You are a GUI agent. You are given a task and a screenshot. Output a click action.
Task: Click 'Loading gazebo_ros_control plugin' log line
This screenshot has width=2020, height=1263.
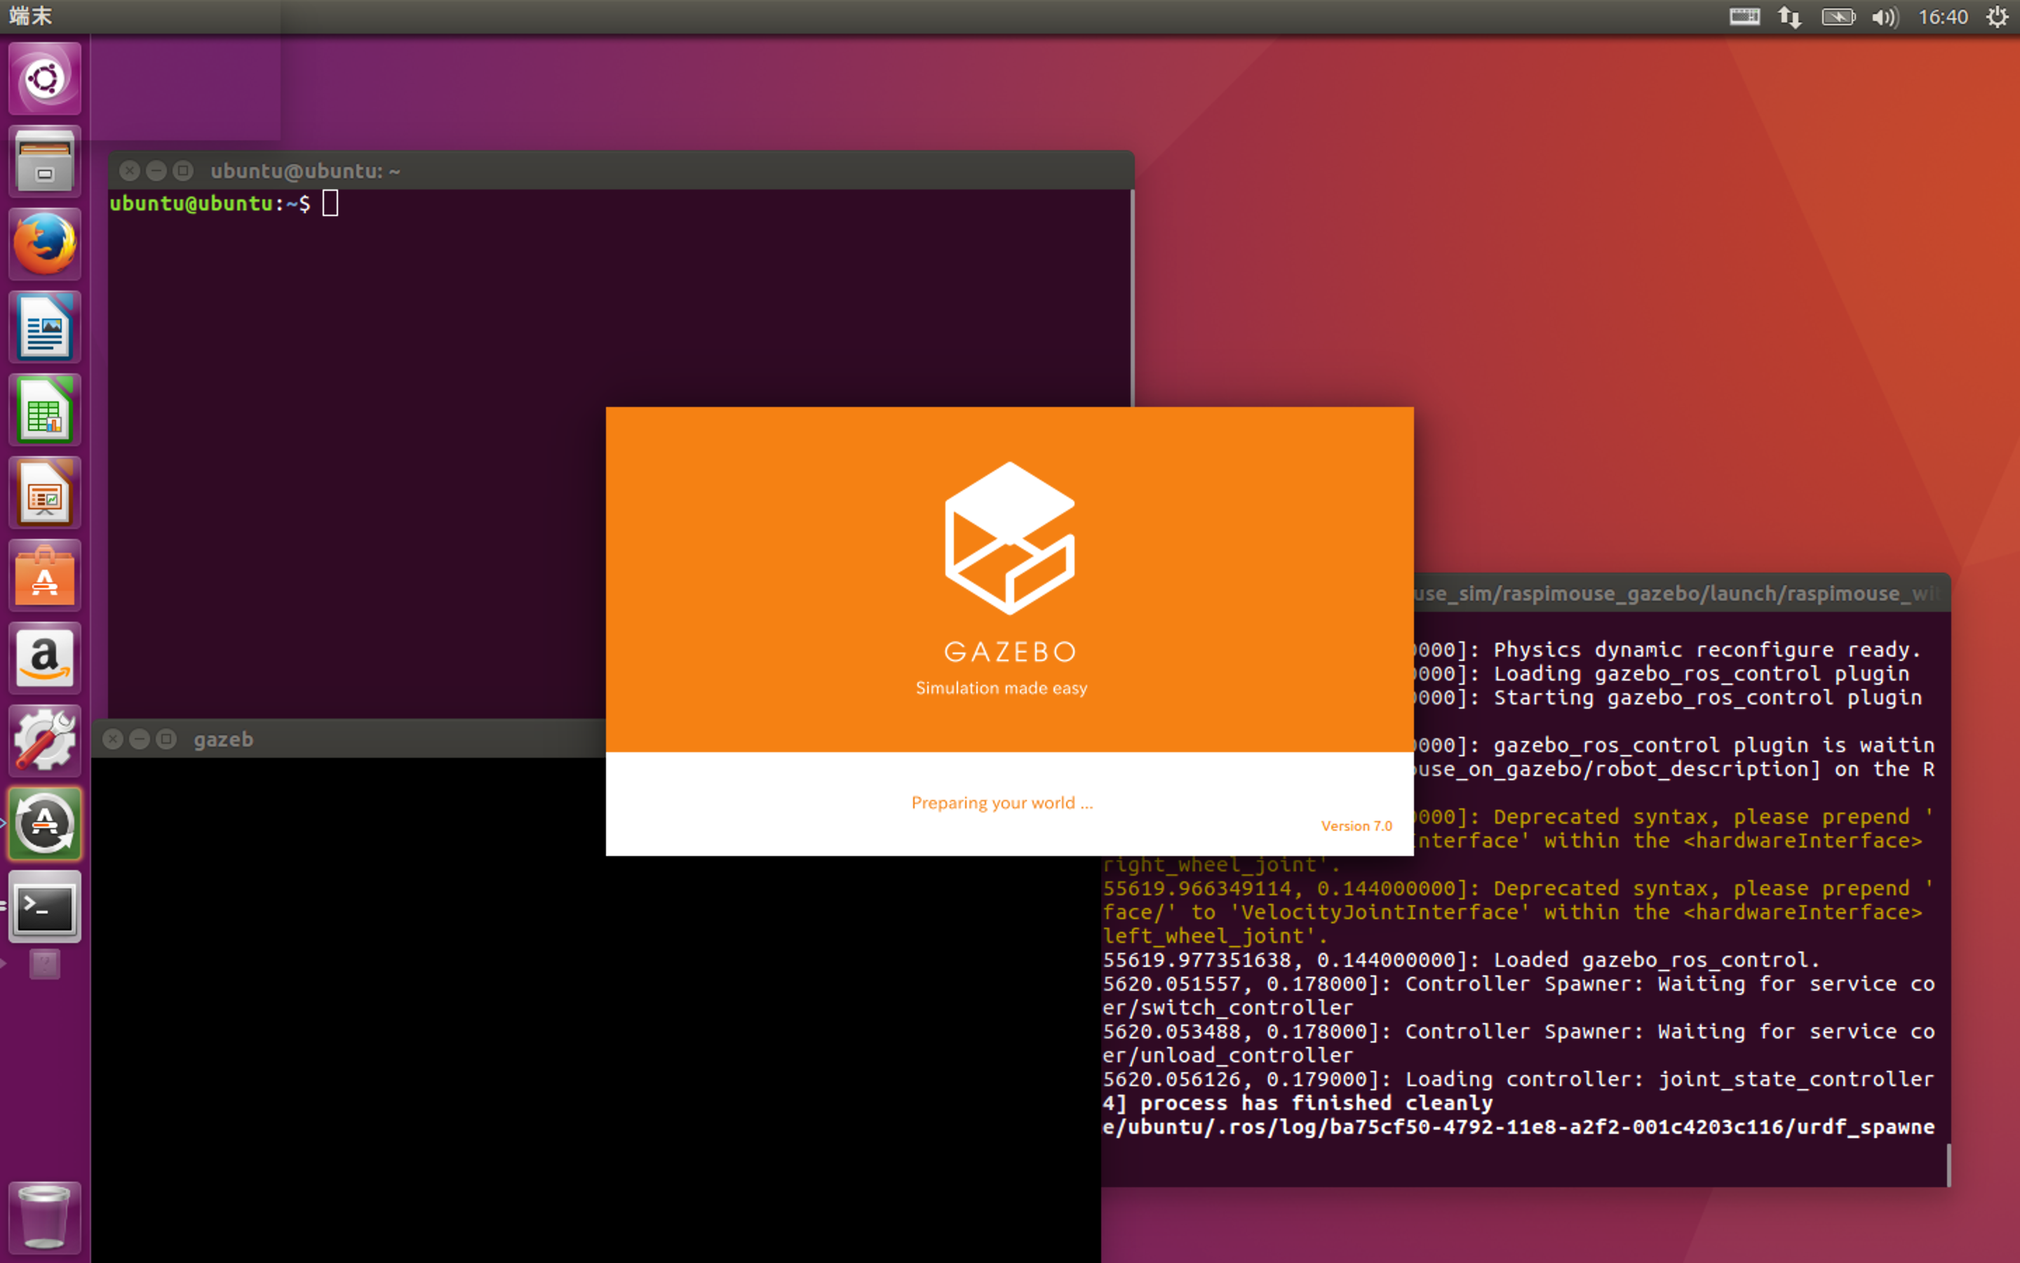pos(1701,674)
